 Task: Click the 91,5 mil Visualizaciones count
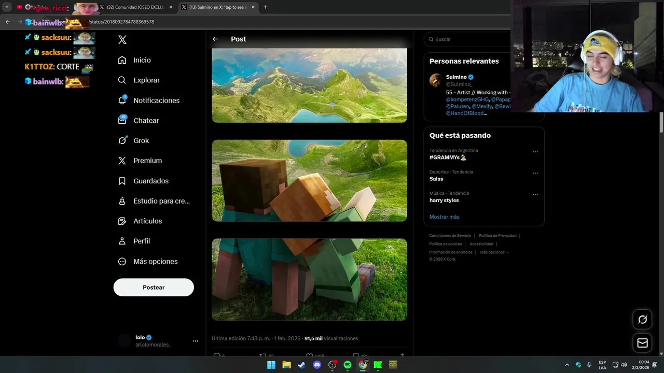(x=331, y=338)
